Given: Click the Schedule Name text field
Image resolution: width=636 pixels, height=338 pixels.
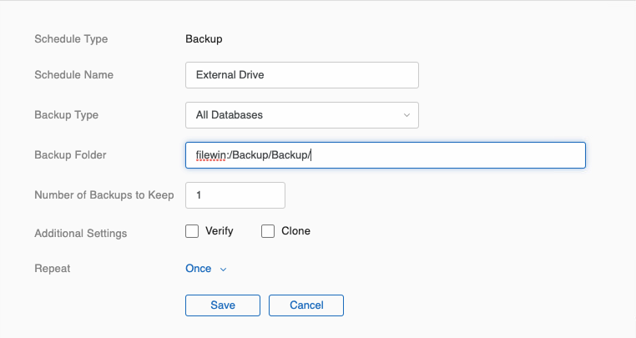Looking at the screenshot, I should (x=301, y=75).
